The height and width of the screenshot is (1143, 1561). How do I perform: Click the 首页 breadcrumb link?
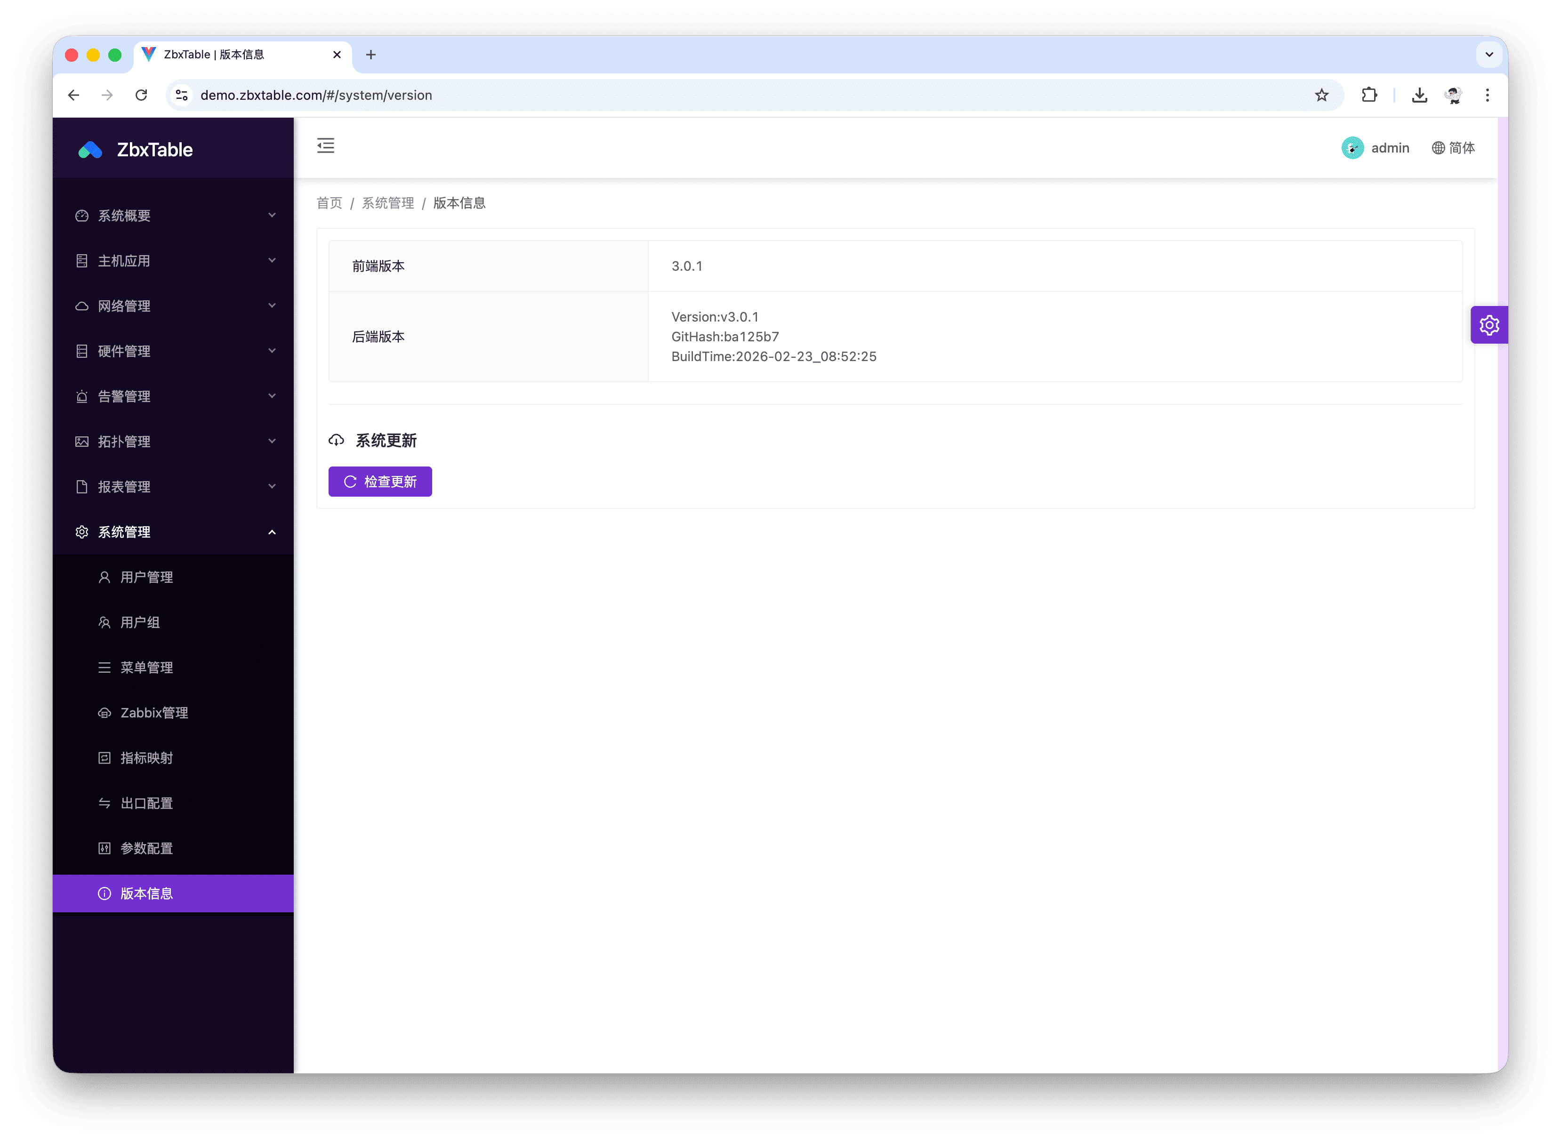point(330,203)
